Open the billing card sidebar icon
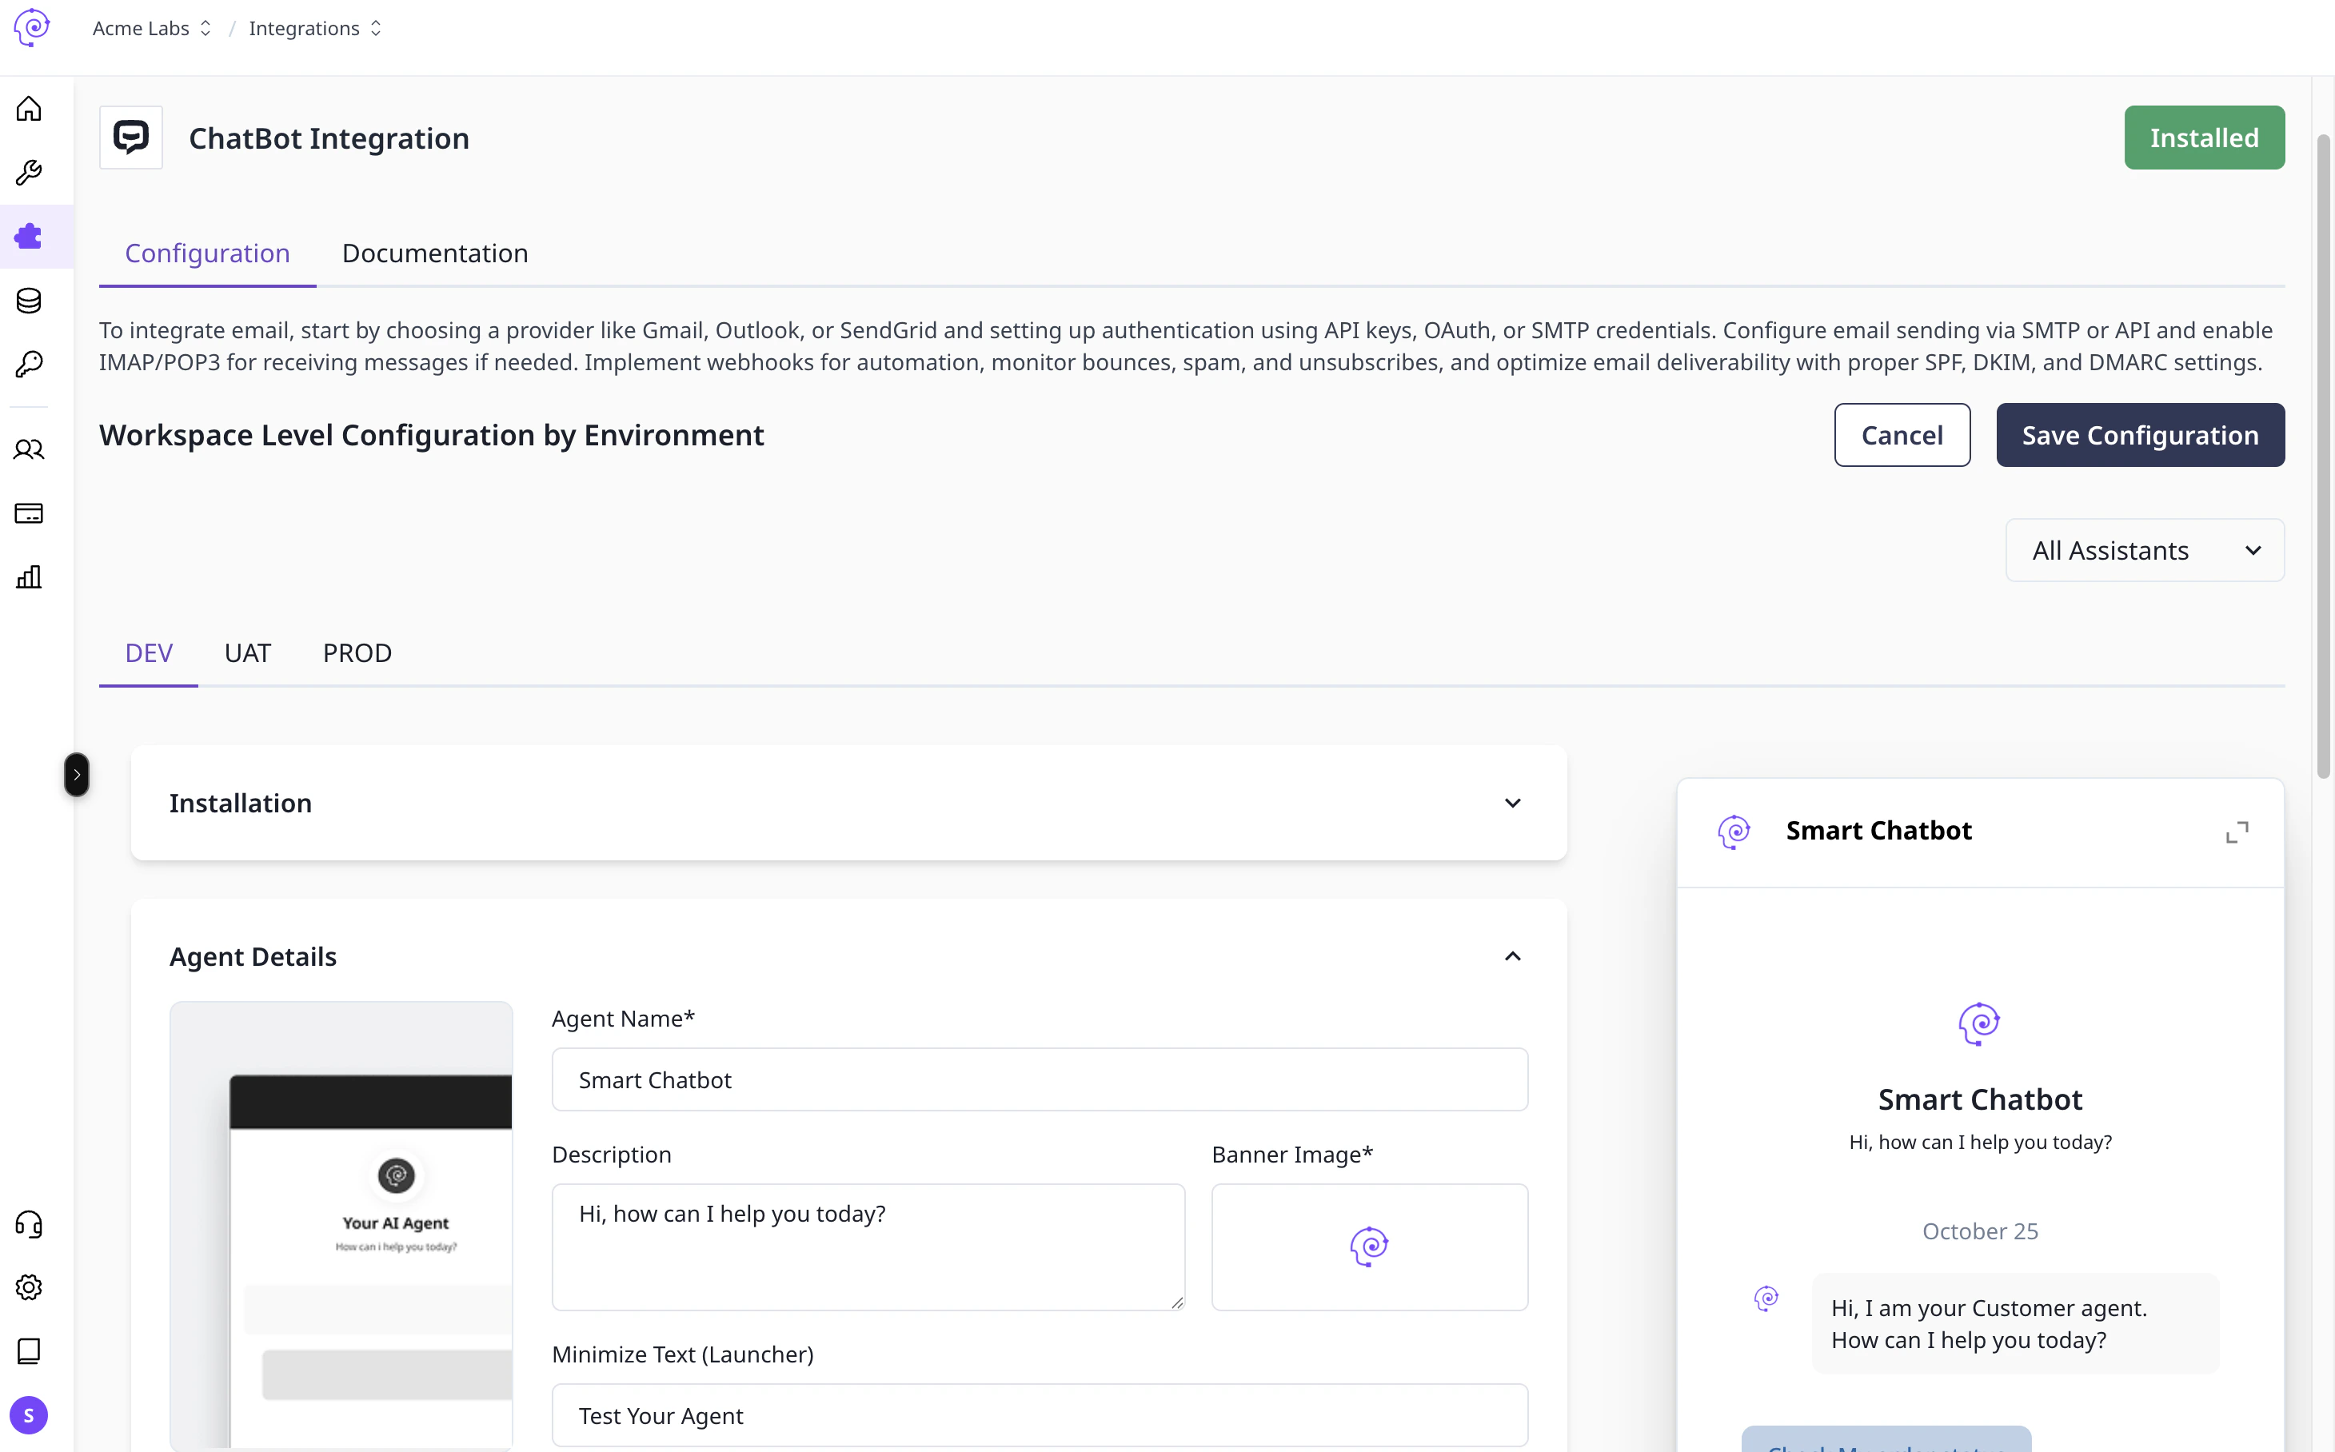The image size is (2335, 1452). click(29, 513)
